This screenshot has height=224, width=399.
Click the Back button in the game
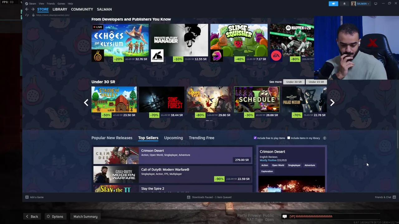(31, 217)
